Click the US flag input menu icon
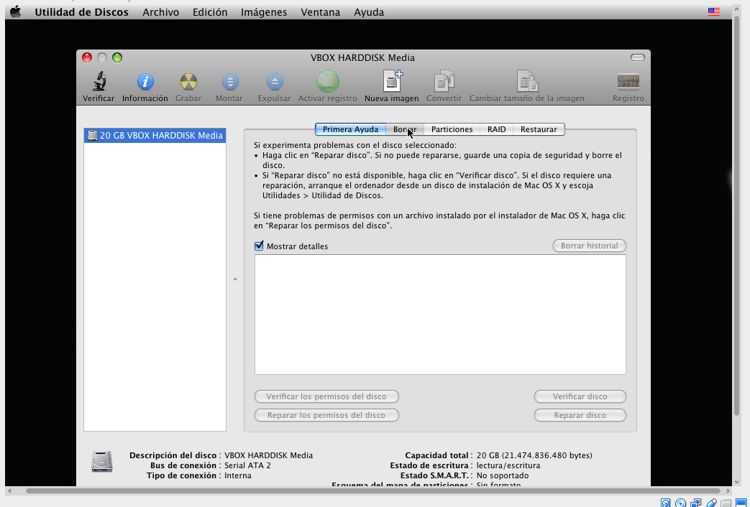Viewport: 750px width, 507px height. pyautogui.click(x=713, y=12)
